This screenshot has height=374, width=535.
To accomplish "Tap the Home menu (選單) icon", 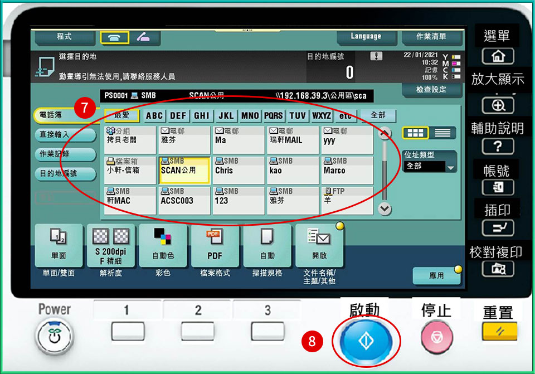I will coord(497,56).
